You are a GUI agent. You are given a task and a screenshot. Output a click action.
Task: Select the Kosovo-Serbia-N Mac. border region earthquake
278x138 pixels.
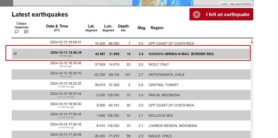[182, 54]
